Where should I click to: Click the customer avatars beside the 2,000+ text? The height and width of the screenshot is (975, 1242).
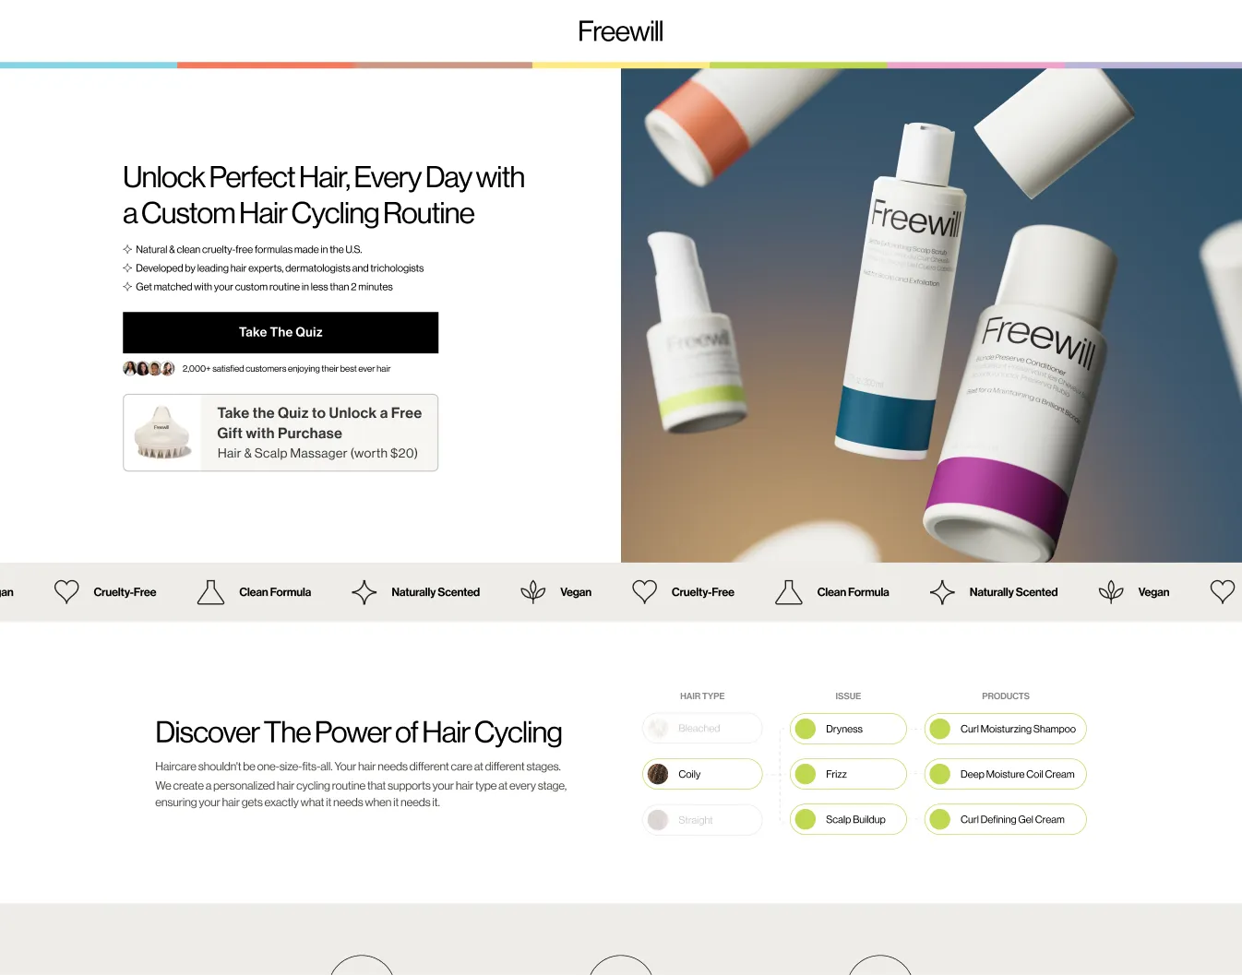coord(149,368)
